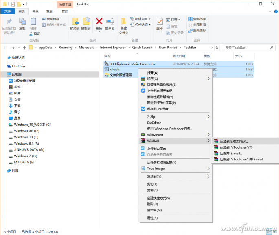This screenshot has height=235, width=279.
Task: Sort by the Name column header
Action: tap(137, 56)
